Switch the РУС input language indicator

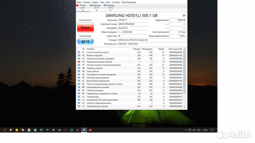(x=199, y=130)
